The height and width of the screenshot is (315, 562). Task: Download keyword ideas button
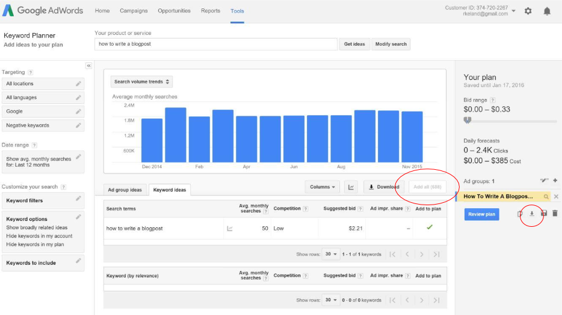coord(384,187)
